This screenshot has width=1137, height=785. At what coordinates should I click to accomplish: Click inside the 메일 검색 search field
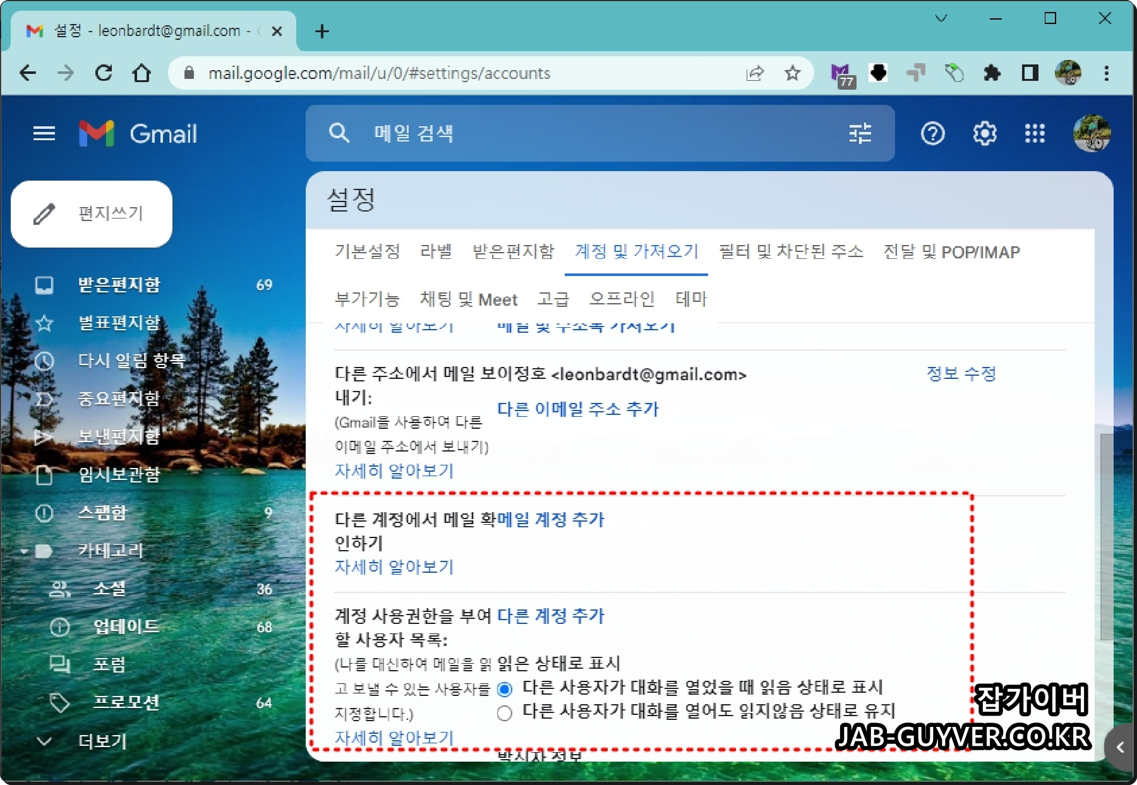[x=568, y=133]
